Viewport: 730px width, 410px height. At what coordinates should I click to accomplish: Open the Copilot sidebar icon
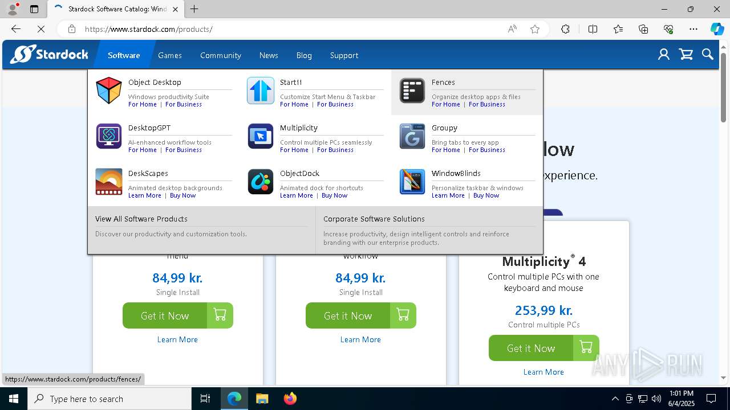click(717, 29)
